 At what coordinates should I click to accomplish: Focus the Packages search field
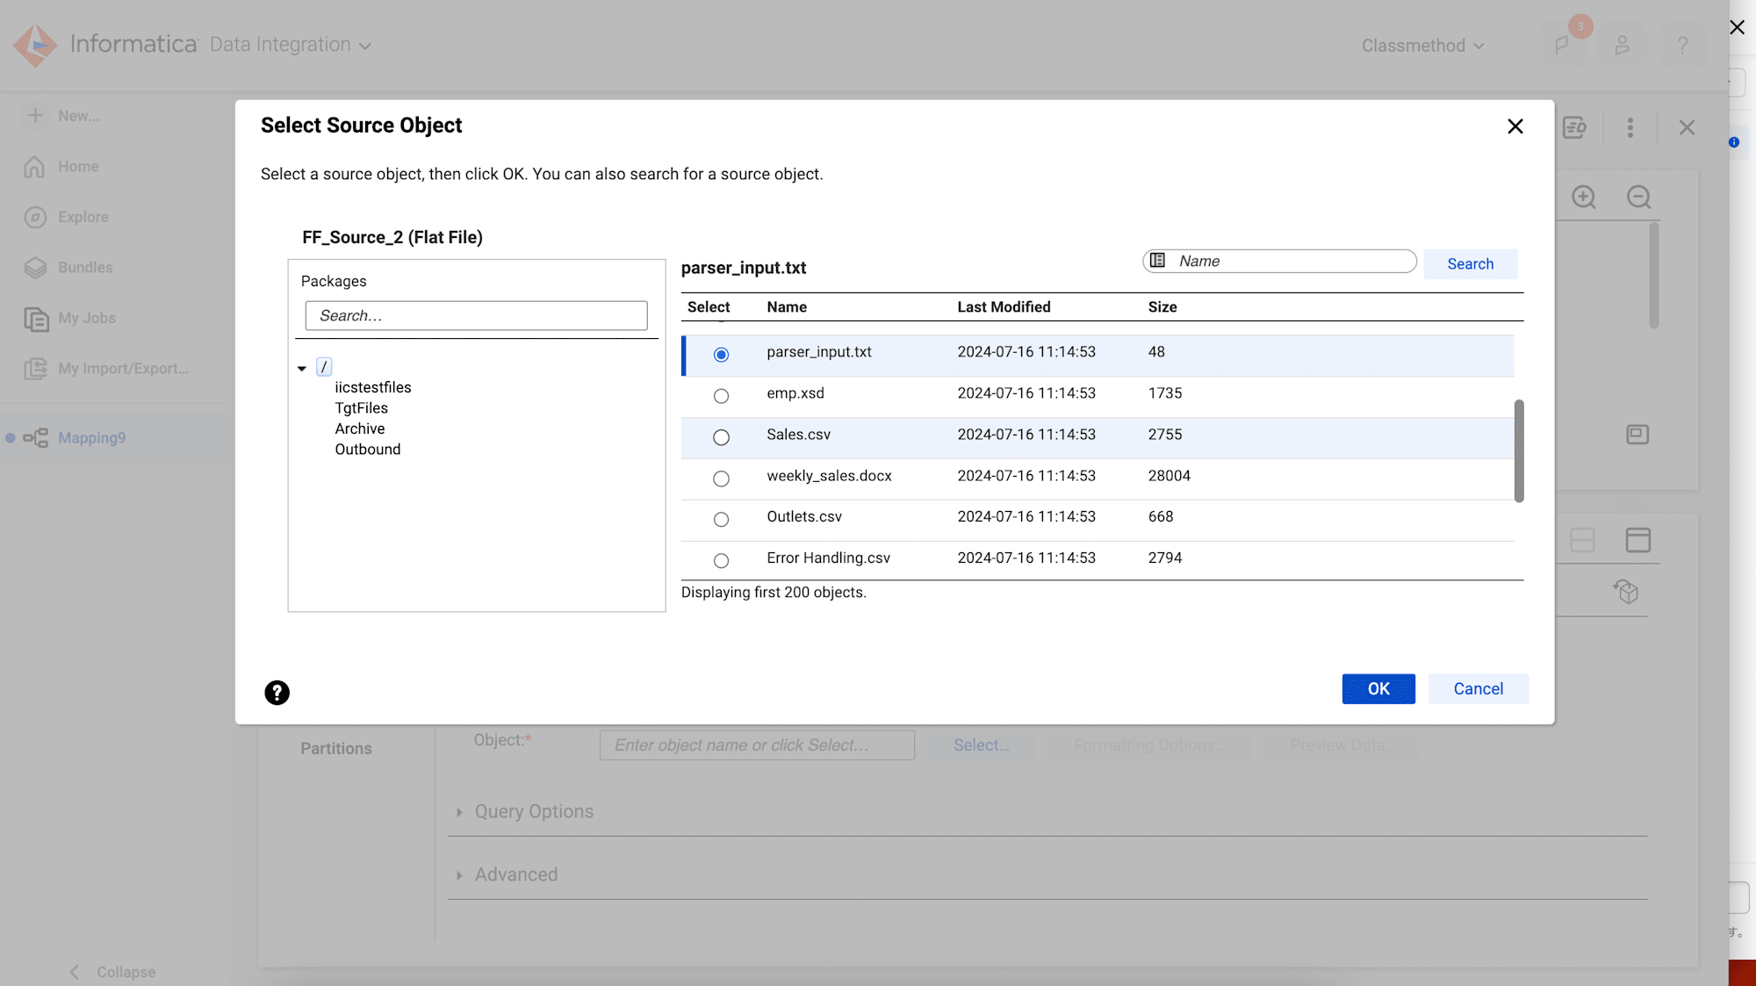pos(476,315)
